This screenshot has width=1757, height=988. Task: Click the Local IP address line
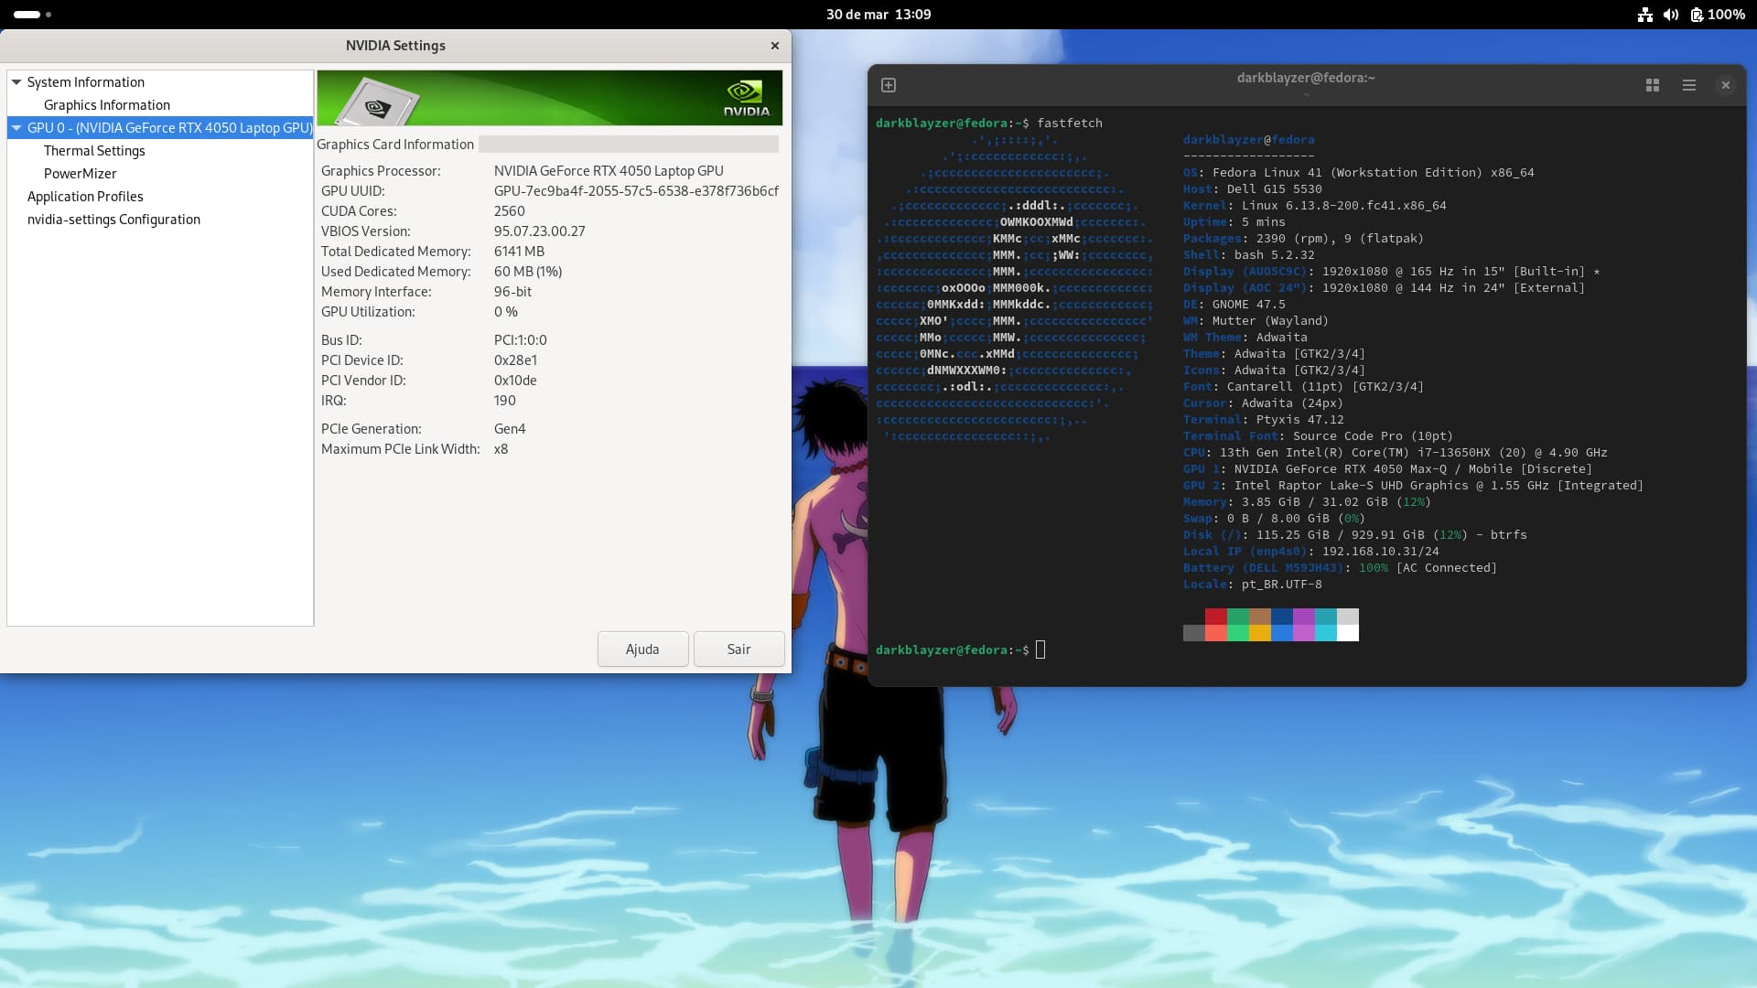1310,552
